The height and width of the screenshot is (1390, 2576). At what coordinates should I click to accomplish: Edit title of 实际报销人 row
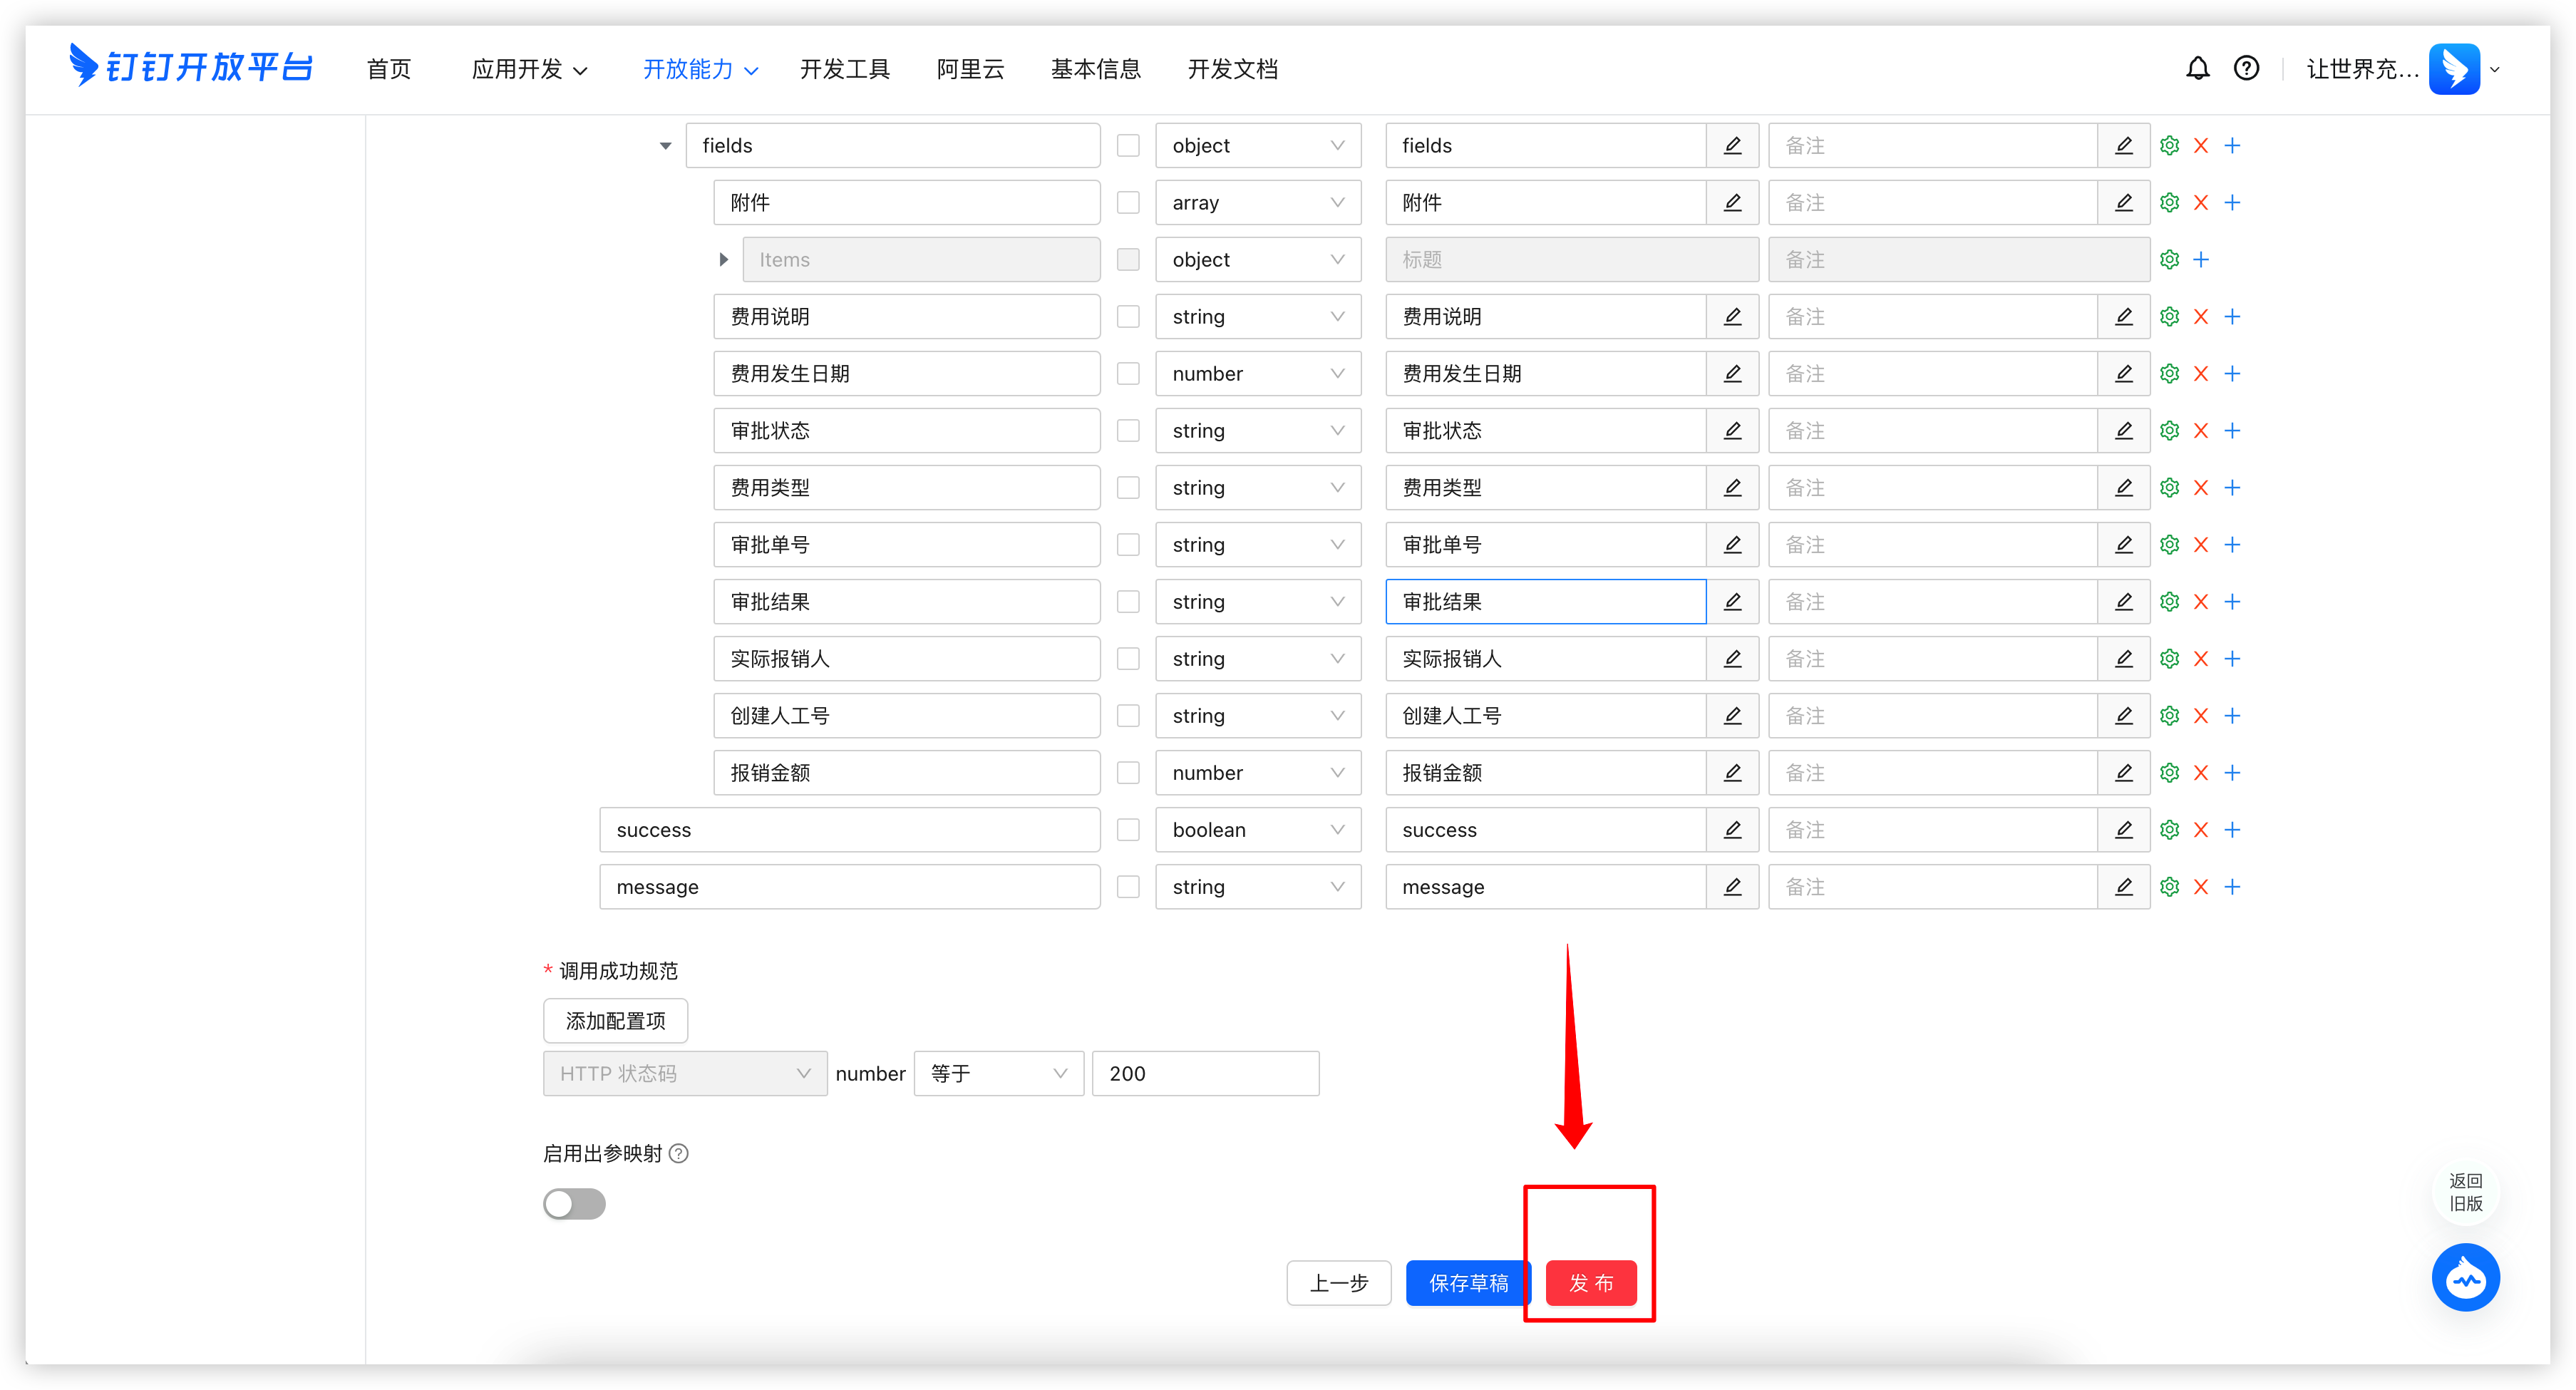pyautogui.click(x=1732, y=659)
